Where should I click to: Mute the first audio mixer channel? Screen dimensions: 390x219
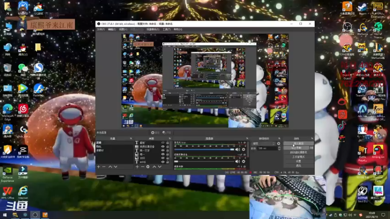(237, 149)
